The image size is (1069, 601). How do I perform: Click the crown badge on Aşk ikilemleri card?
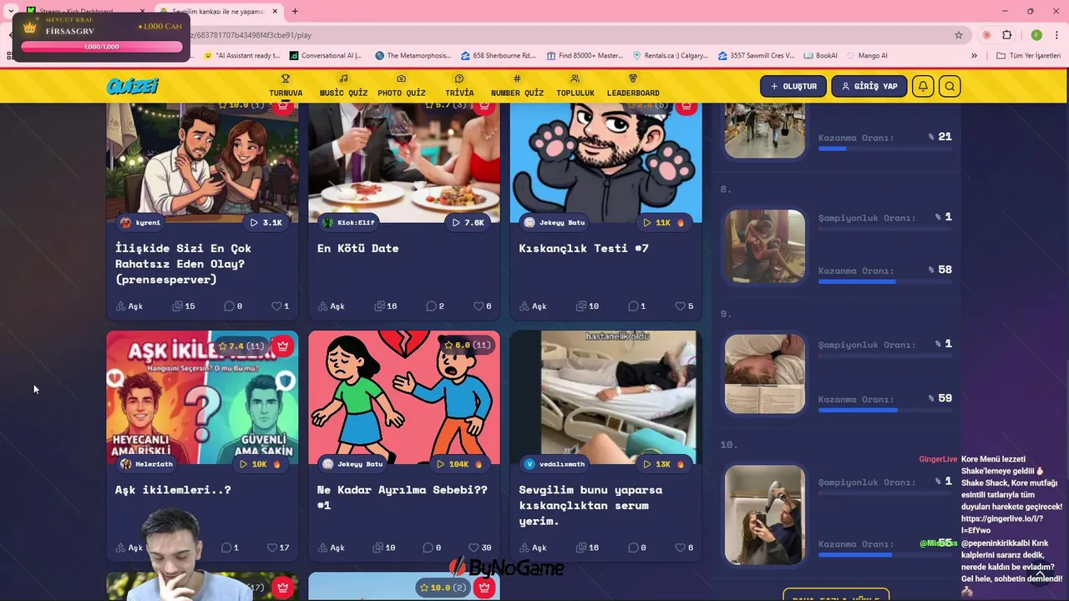coord(283,346)
